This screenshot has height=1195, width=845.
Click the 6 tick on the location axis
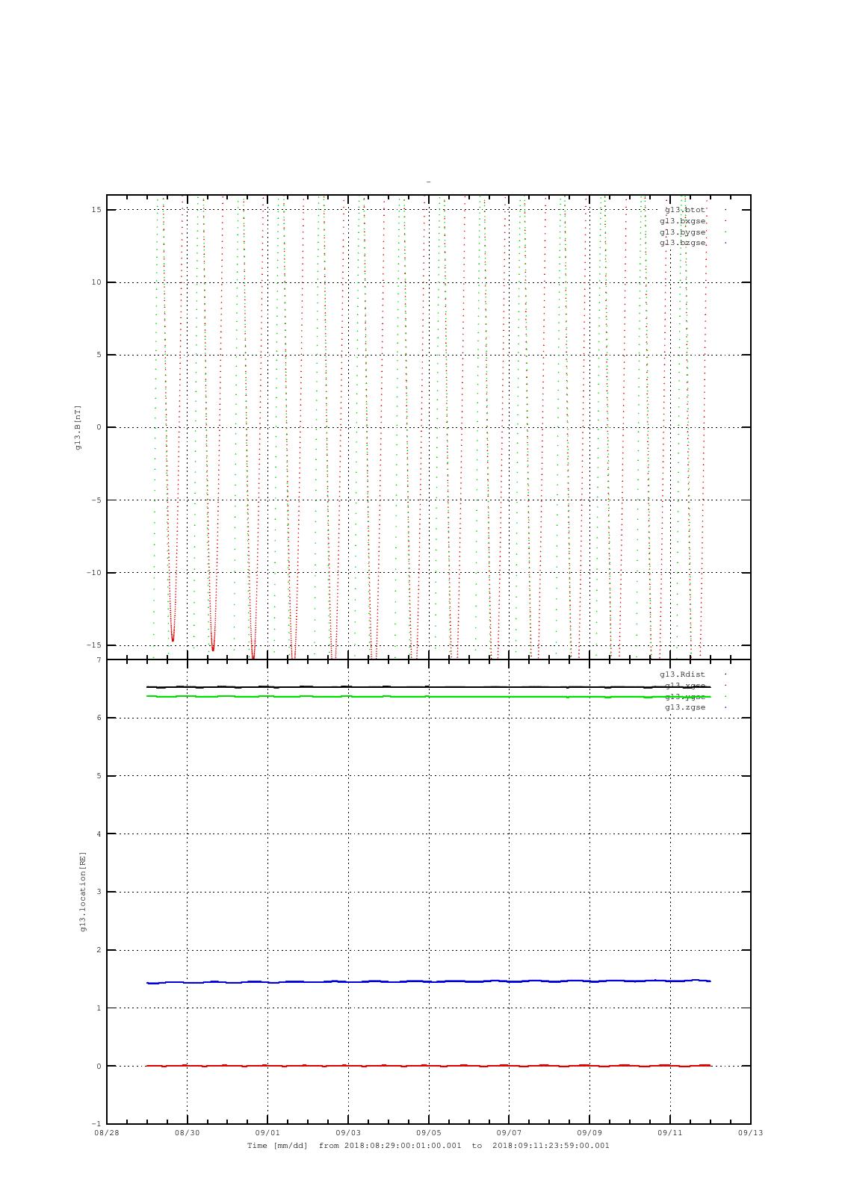coord(99,718)
